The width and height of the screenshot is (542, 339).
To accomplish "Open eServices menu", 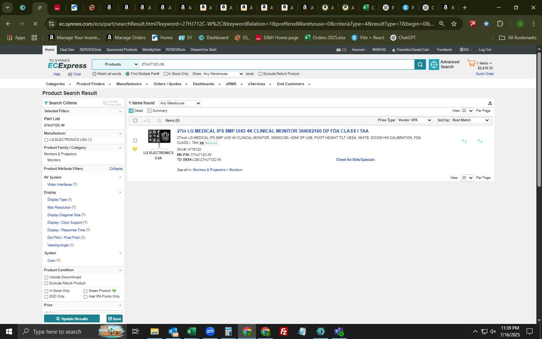I will (260, 84).
